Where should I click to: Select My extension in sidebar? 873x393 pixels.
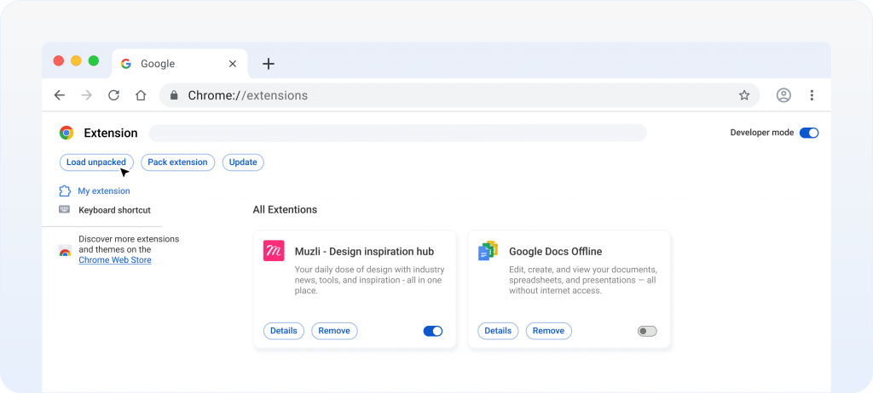(x=103, y=191)
